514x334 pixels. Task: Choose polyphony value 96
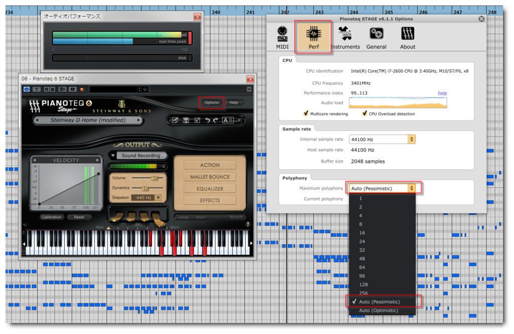click(x=382, y=276)
